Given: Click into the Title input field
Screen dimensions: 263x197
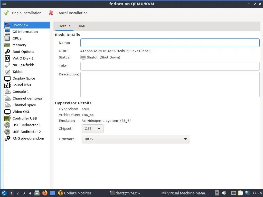Looking at the screenshot, I should click(x=170, y=66).
